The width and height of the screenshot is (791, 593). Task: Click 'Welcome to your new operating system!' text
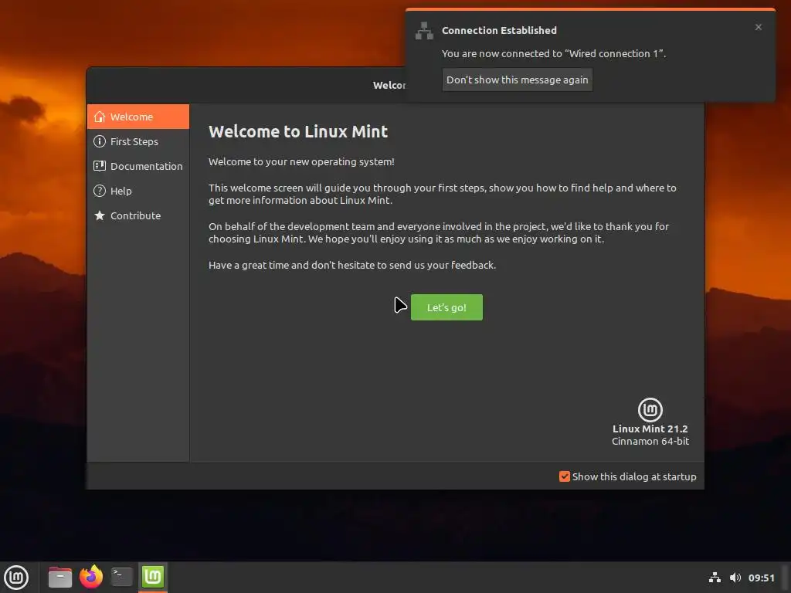pyautogui.click(x=301, y=162)
